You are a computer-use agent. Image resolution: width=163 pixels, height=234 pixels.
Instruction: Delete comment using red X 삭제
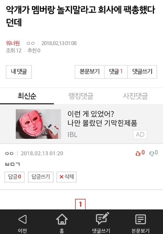pyautogui.click(x=67, y=177)
